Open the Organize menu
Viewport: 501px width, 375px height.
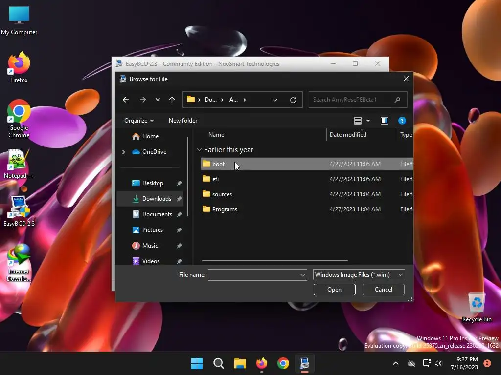click(x=139, y=121)
